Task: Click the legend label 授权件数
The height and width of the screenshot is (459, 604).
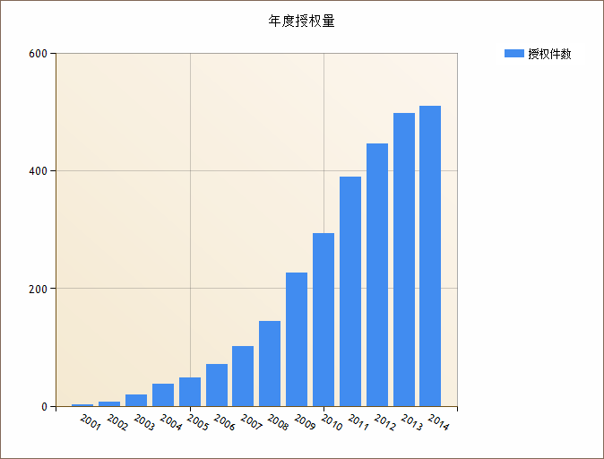Action: [x=549, y=54]
